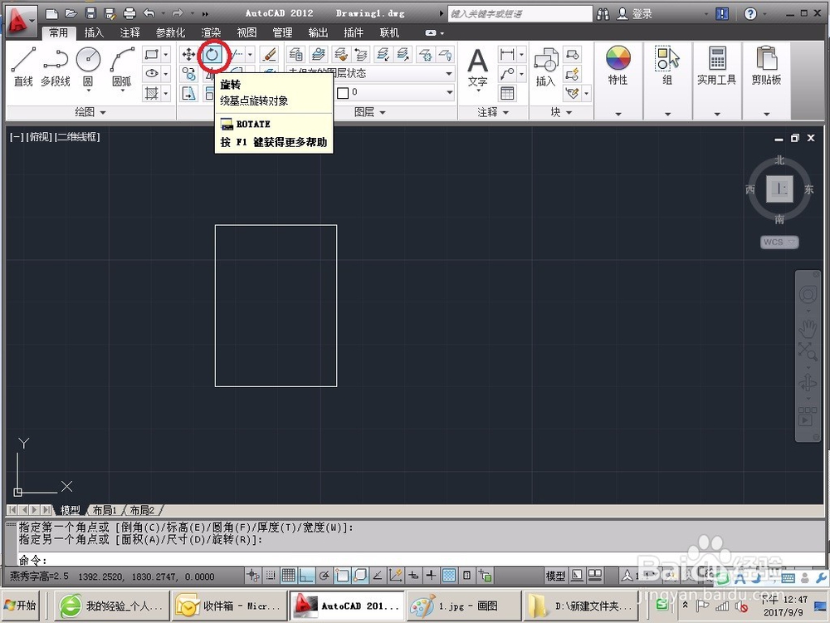Click the layer 0 color swatch
830x623 pixels.
click(343, 93)
